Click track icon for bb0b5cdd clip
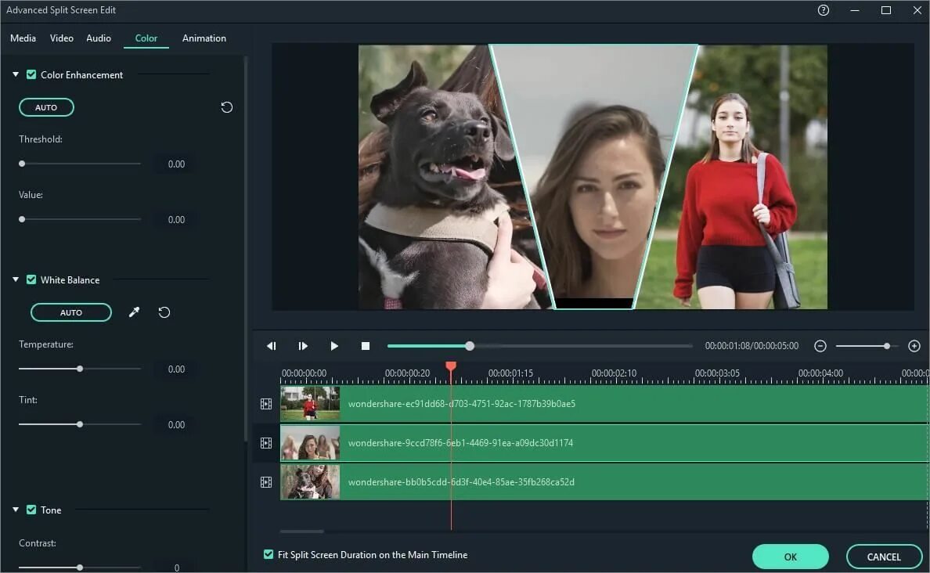Image resolution: width=930 pixels, height=573 pixels. (x=266, y=482)
